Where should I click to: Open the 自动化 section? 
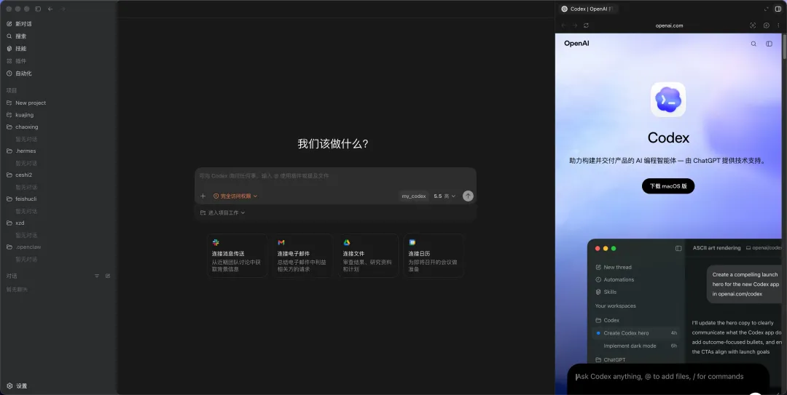pyautogui.click(x=20, y=73)
